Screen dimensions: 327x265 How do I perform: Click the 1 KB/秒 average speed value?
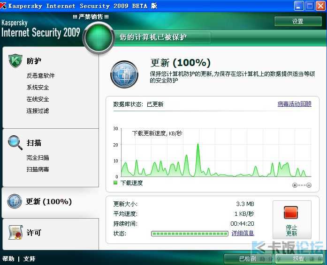pyautogui.click(x=244, y=213)
